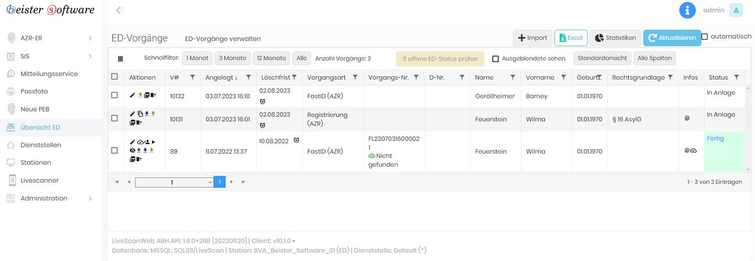Click the pencil edit icon for V# 10131
This screenshot has height=261, width=755.
pyautogui.click(x=132, y=113)
